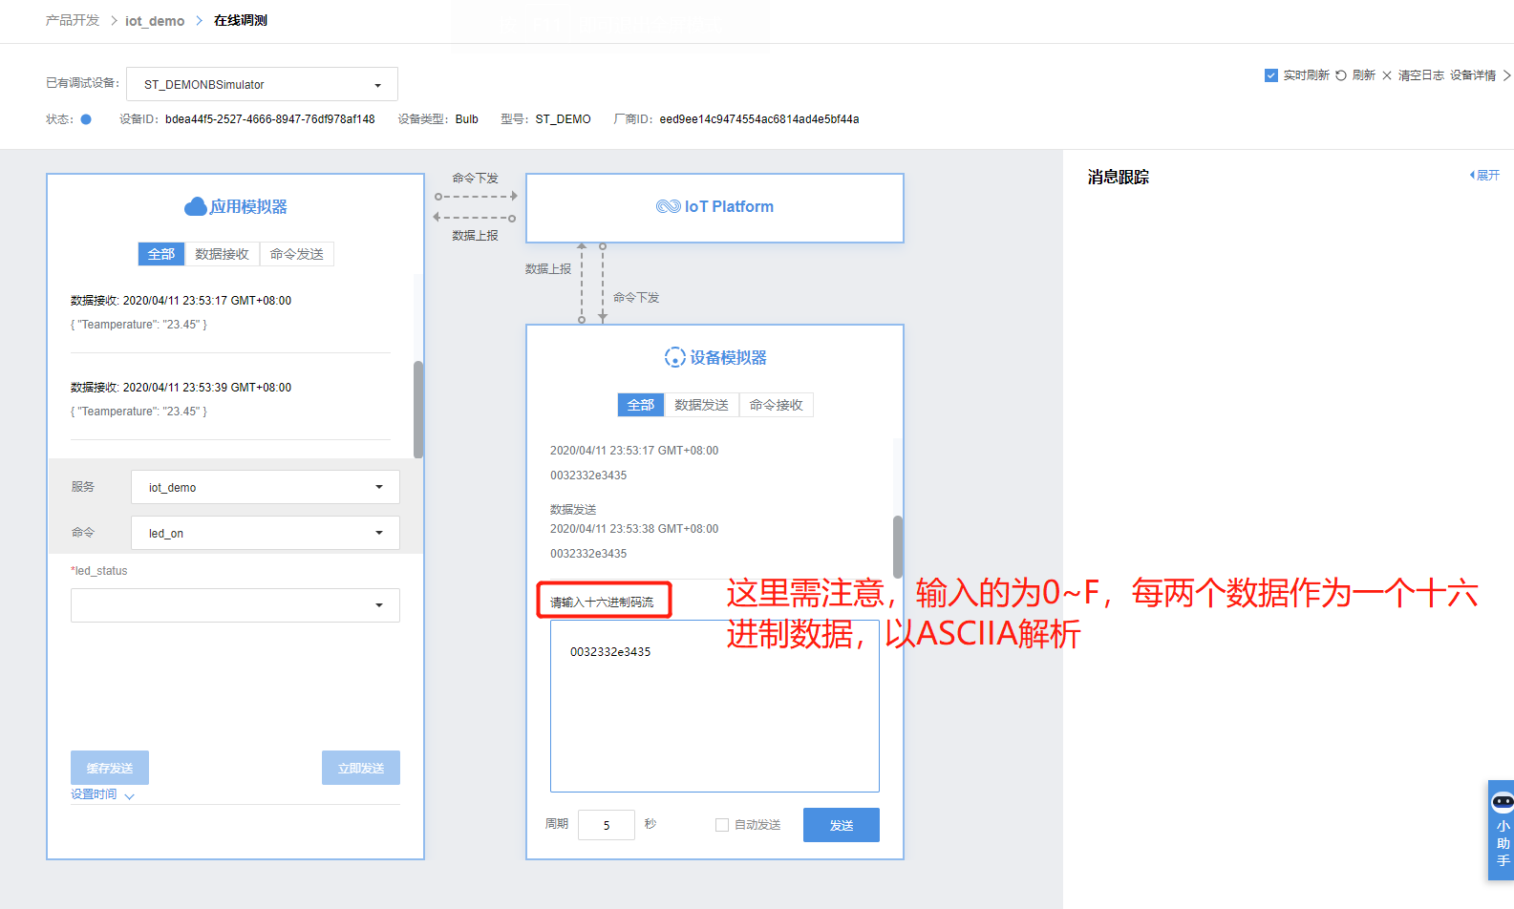Go to 产品开发 breadcrumb
Image resolution: width=1514 pixels, height=909 pixels.
(73, 20)
